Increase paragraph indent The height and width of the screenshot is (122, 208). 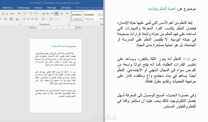point(47,13)
